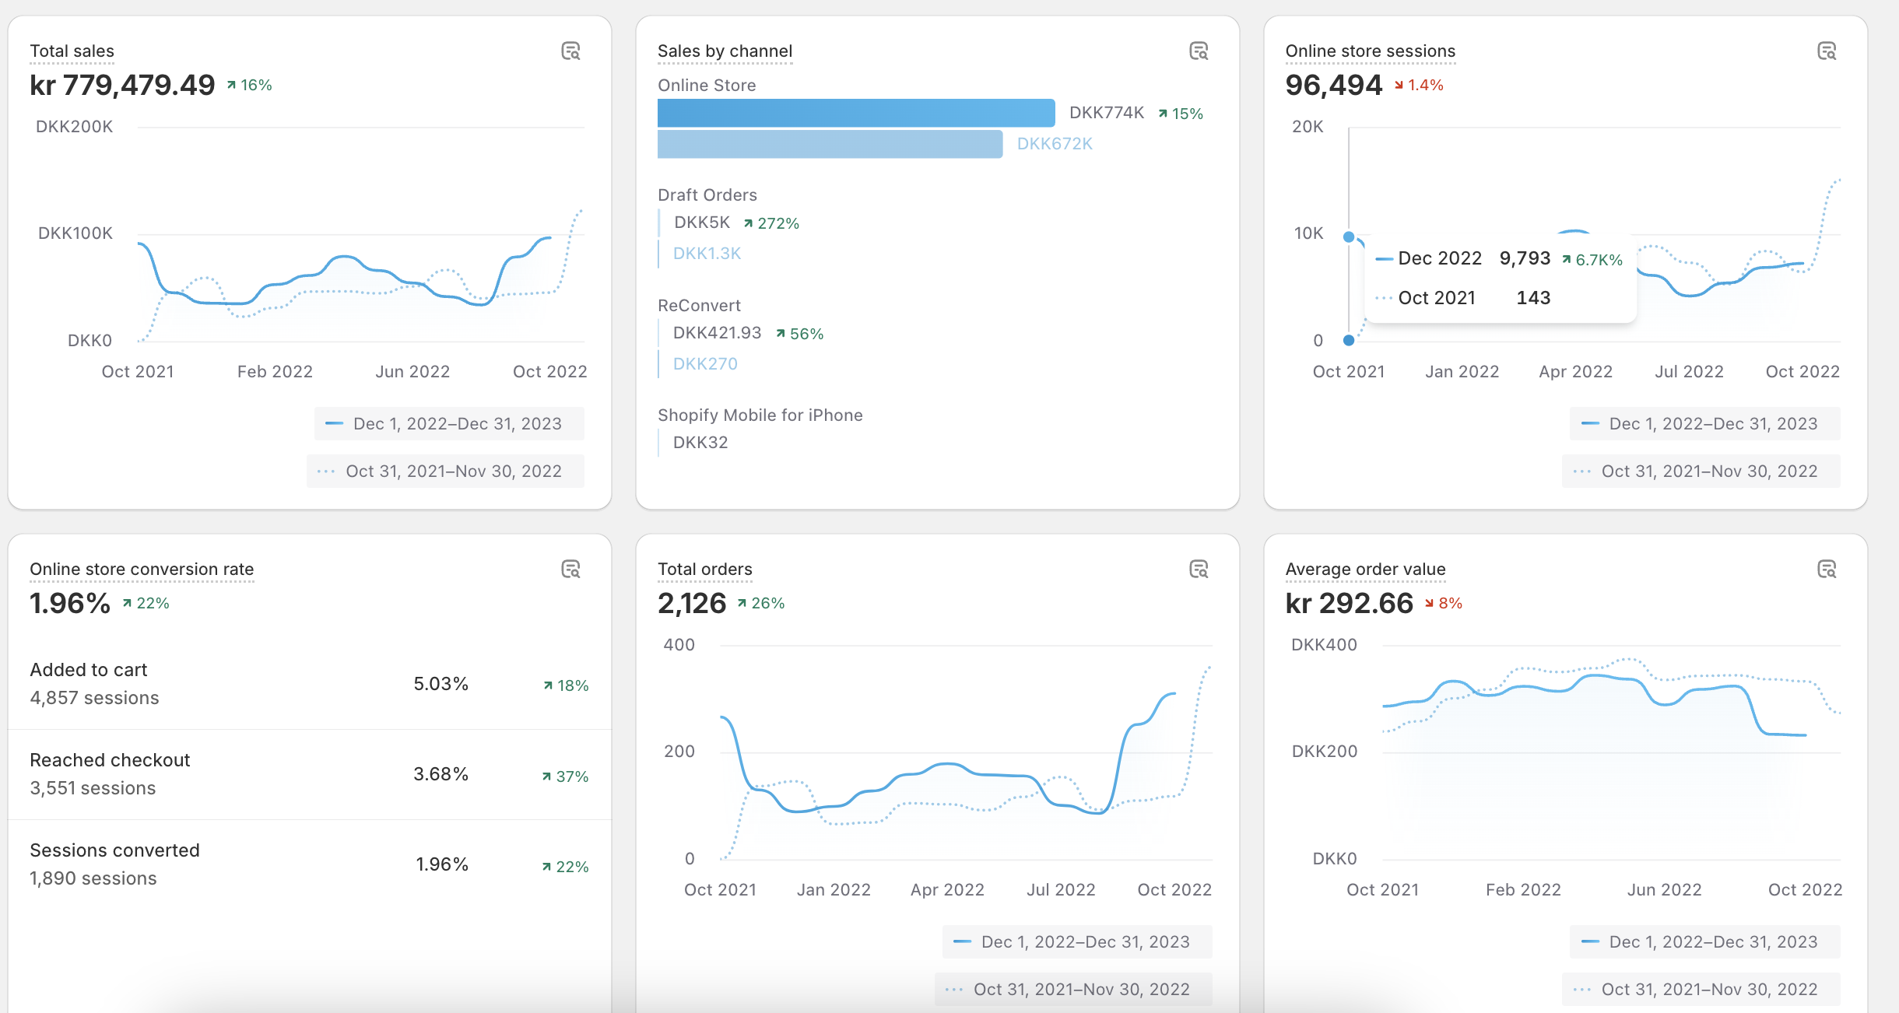
Task: Click the 10K data point on sessions chart
Action: [1349, 237]
